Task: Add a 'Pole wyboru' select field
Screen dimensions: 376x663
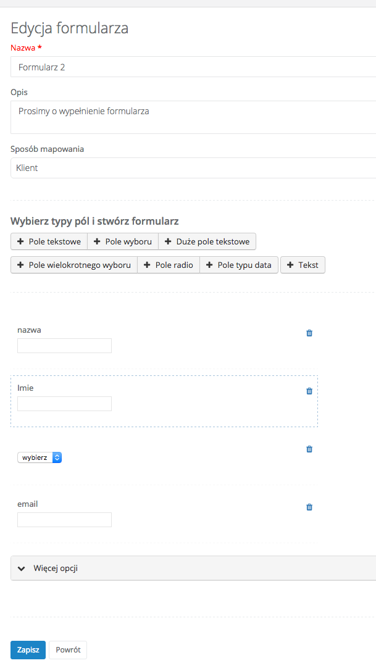Action: click(x=123, y=241)
